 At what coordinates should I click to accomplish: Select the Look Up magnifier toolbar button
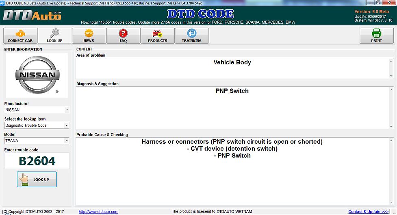[x=54, y=35]
